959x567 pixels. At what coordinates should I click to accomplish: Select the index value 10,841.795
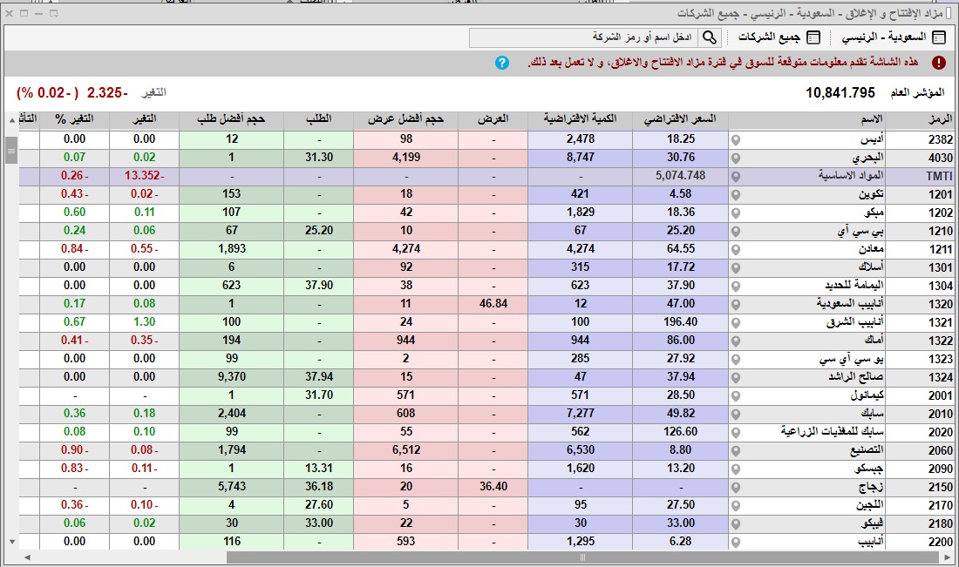tap(840, 93)
